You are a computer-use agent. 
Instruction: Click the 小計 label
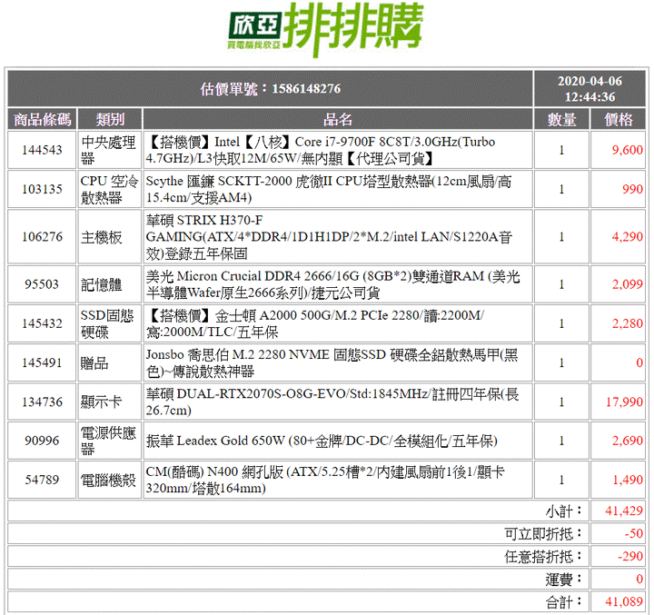tap(563, 511)
